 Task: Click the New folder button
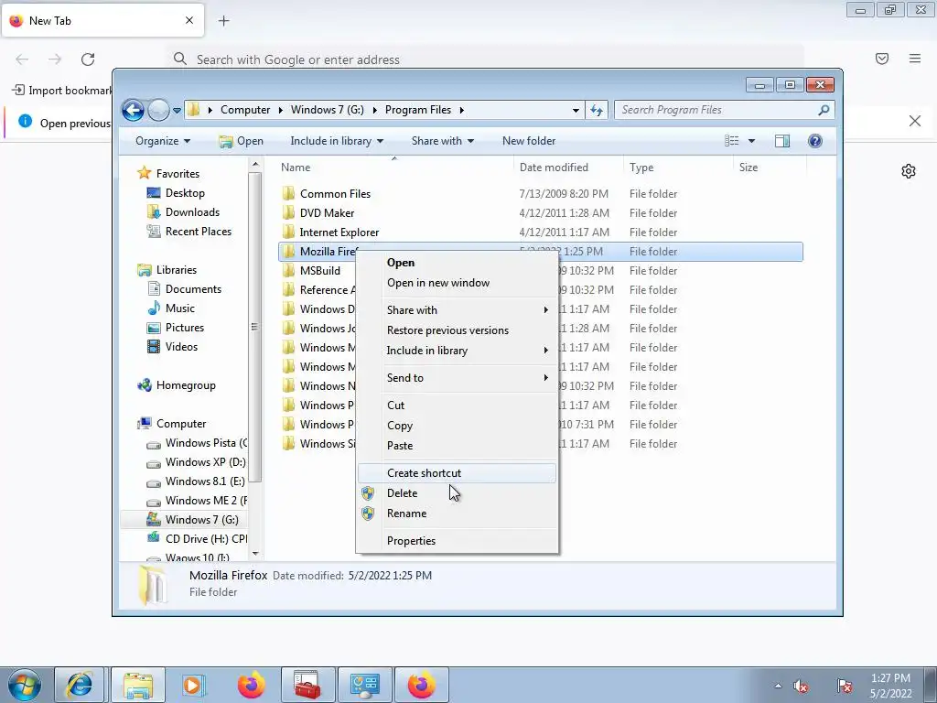(x=529, y=141)
